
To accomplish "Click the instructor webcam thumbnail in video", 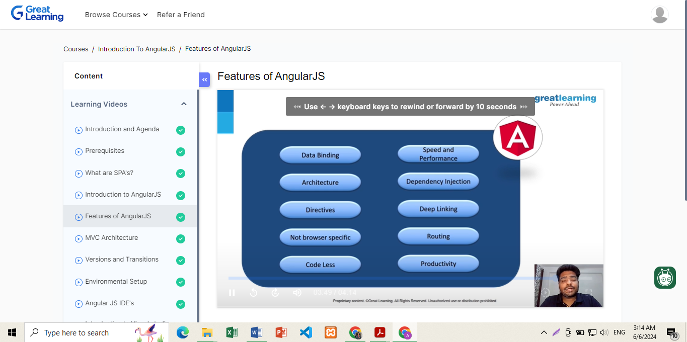I will click(569, 286).
